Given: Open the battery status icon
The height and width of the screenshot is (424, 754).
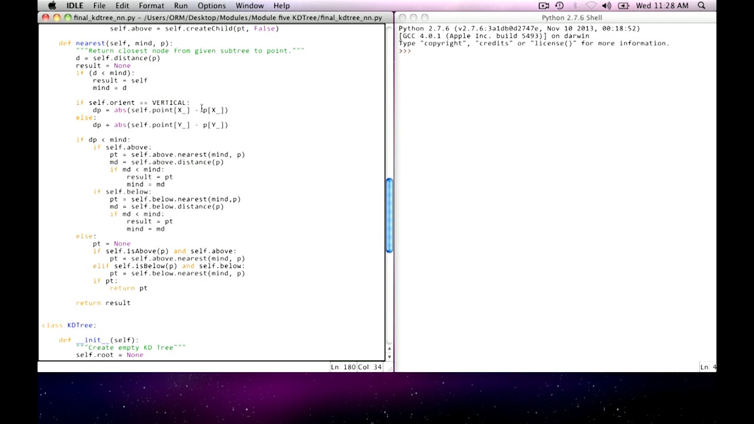Looking at the screenshot, I should pyautogui.click(x=623, y=6).
